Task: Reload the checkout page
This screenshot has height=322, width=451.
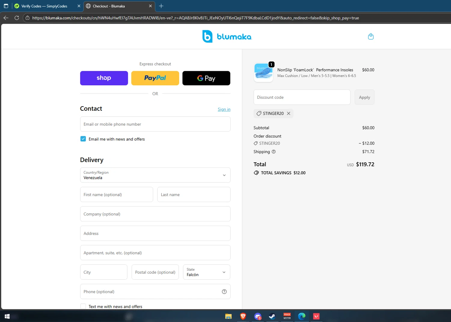Action: point(17,18)
